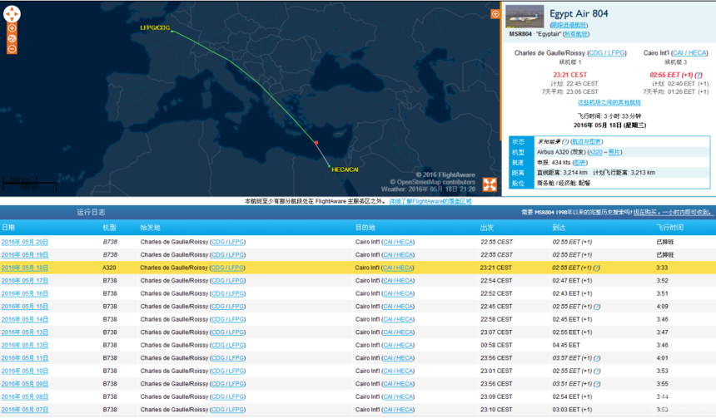Select the 出发 column header

[487, 228]
